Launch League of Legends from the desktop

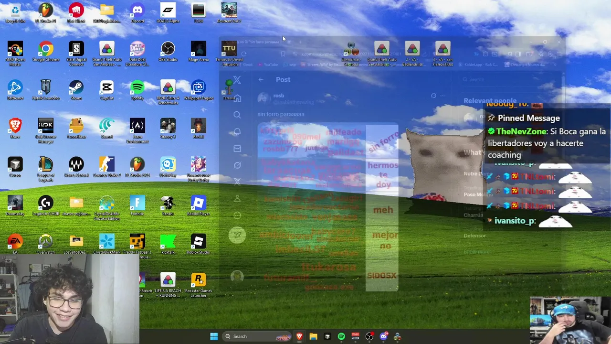click(46, 170)
